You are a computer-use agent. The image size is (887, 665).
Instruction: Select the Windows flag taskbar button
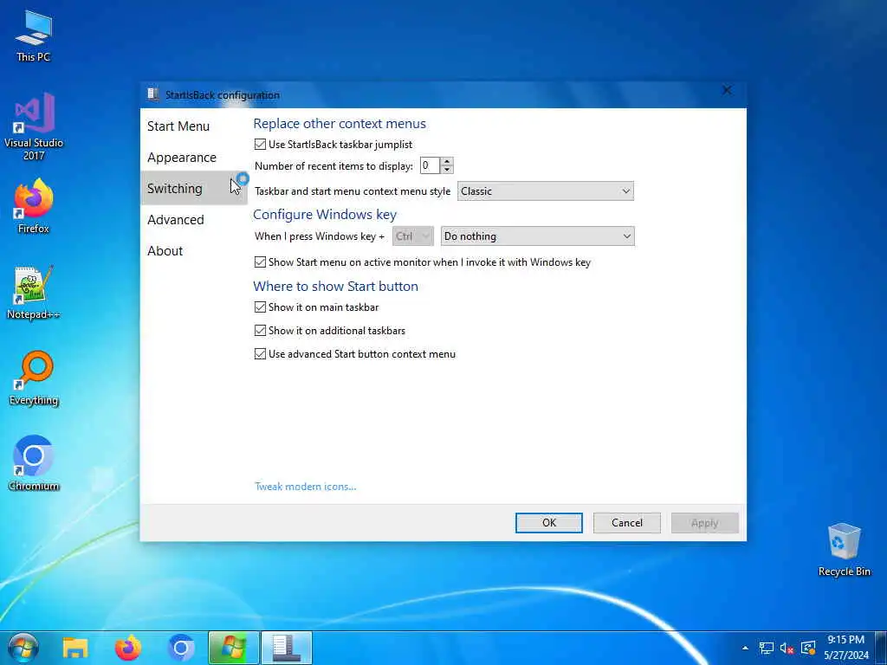click(234, 648)
